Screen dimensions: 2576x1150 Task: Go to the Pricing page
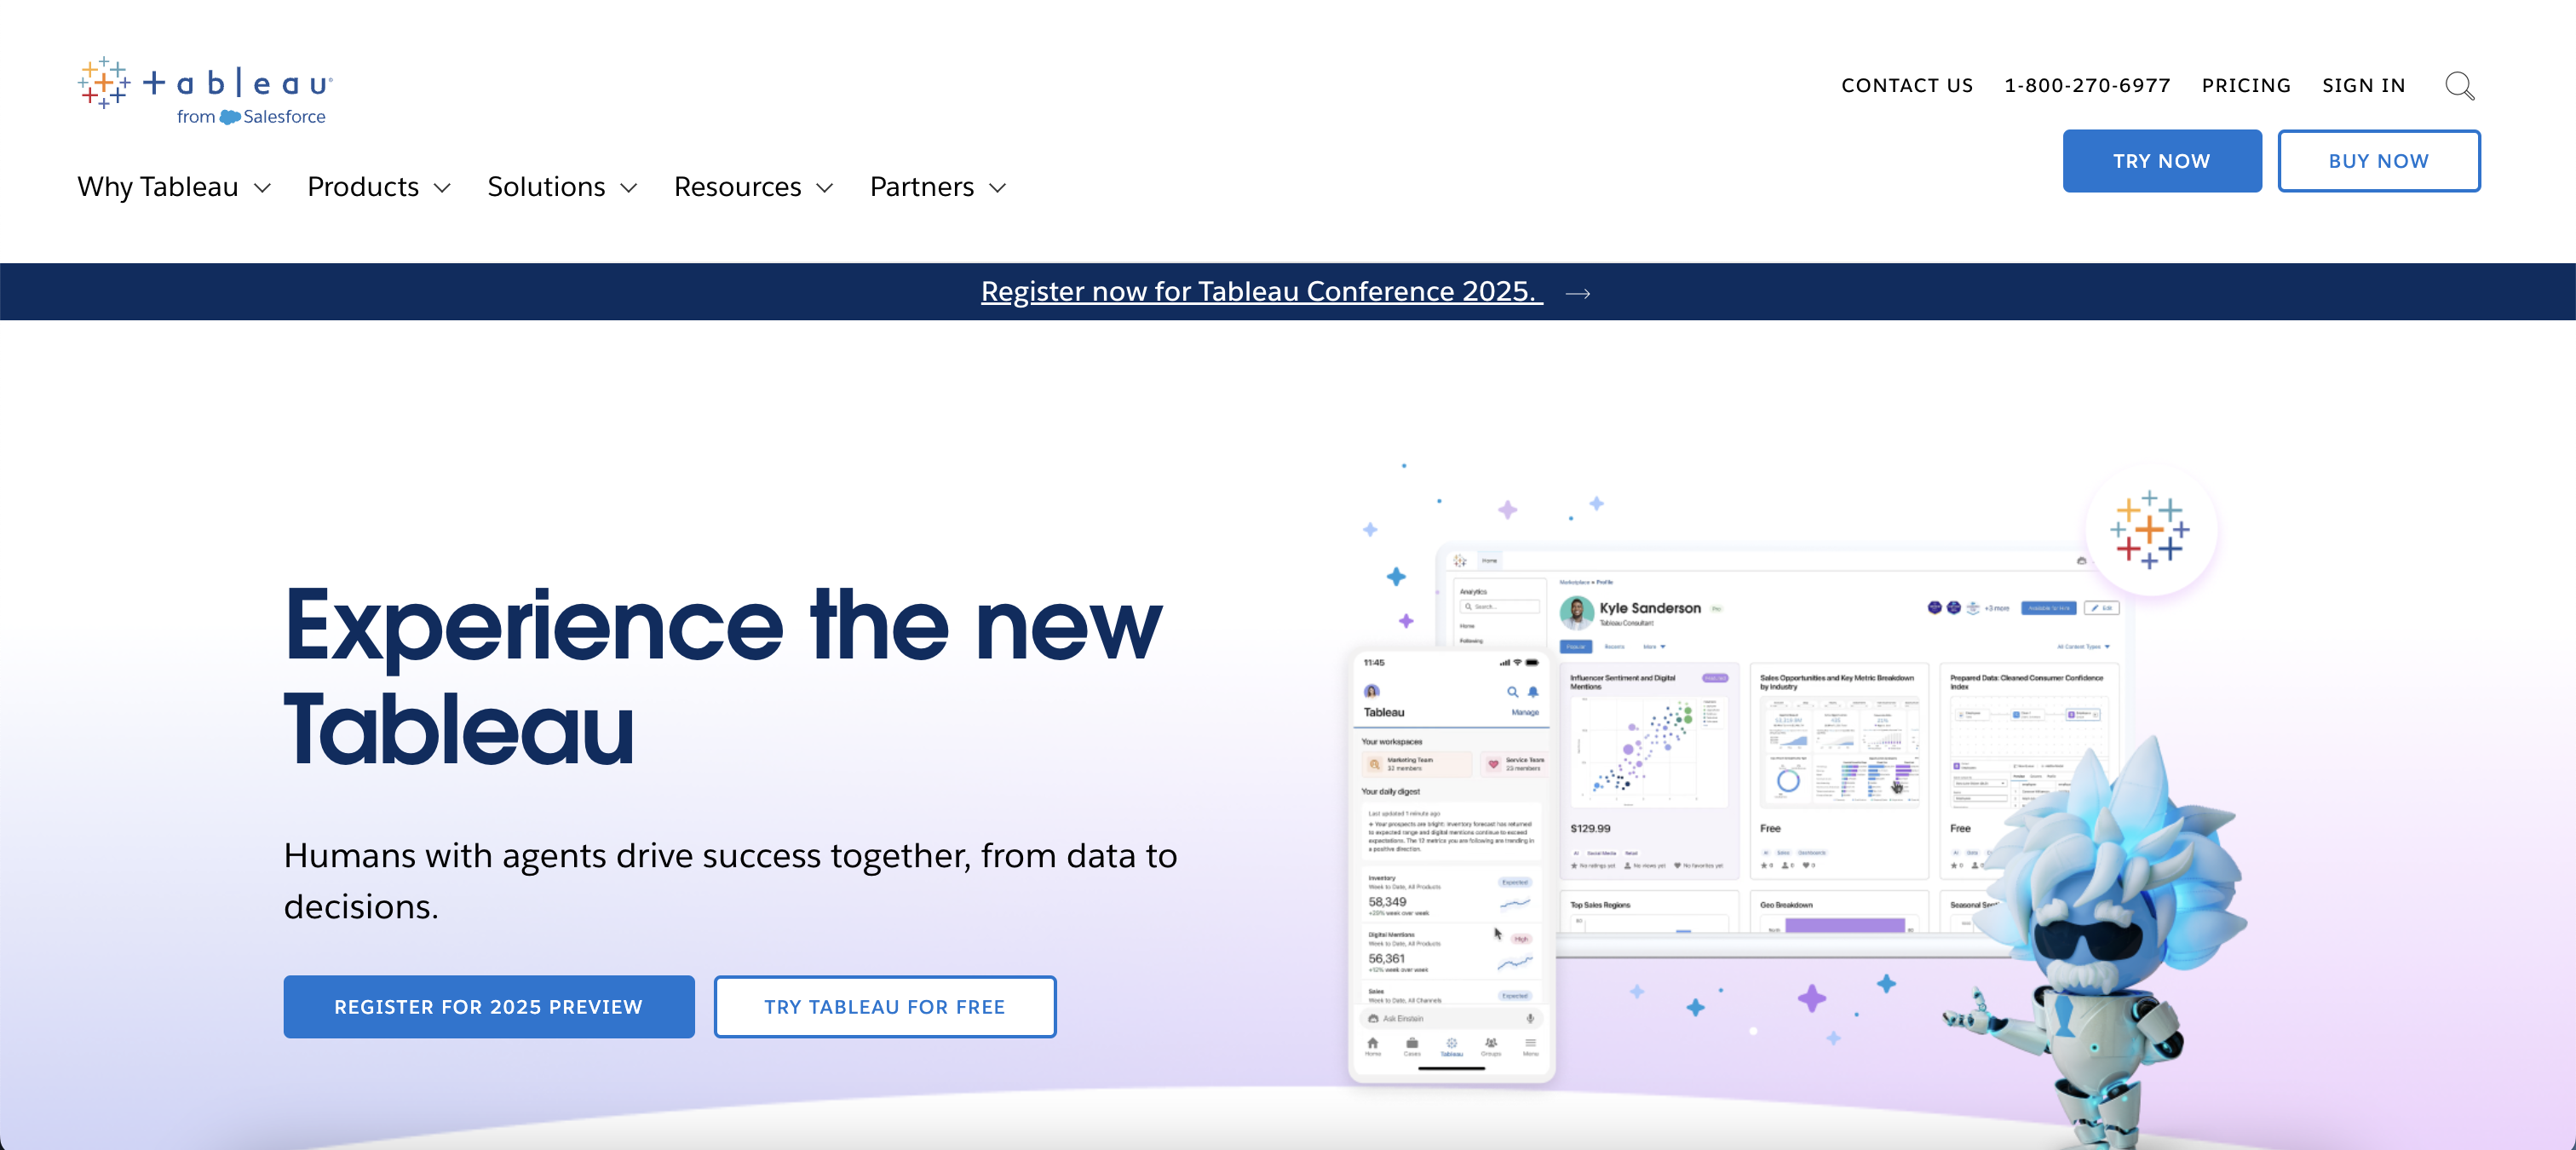point(2245,86)
